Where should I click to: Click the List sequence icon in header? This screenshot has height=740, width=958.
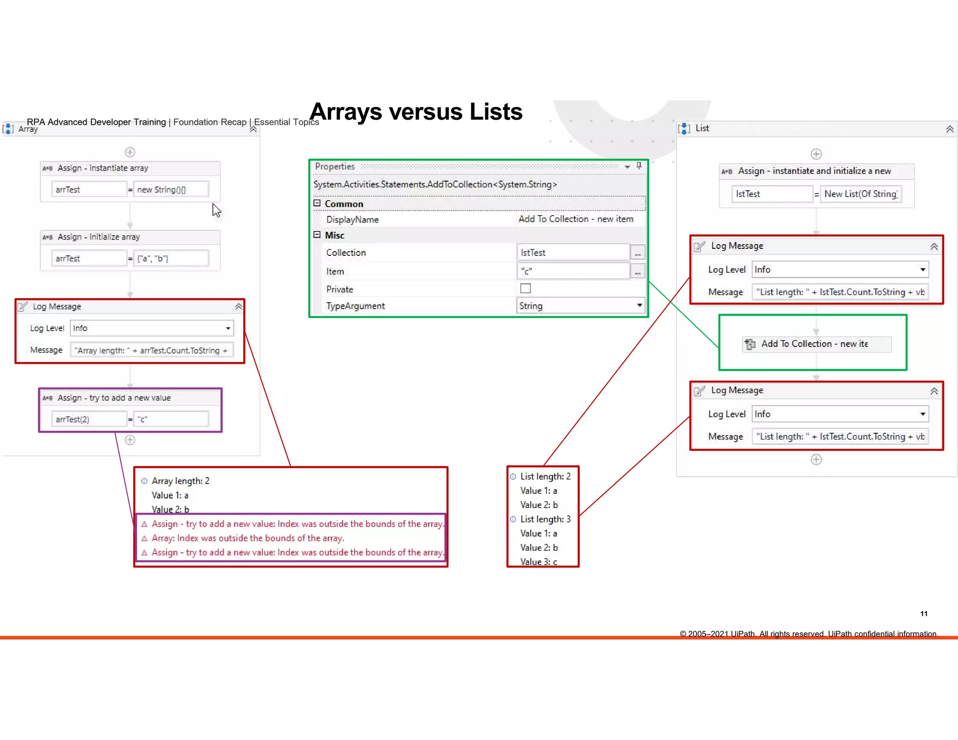point(684,128)
